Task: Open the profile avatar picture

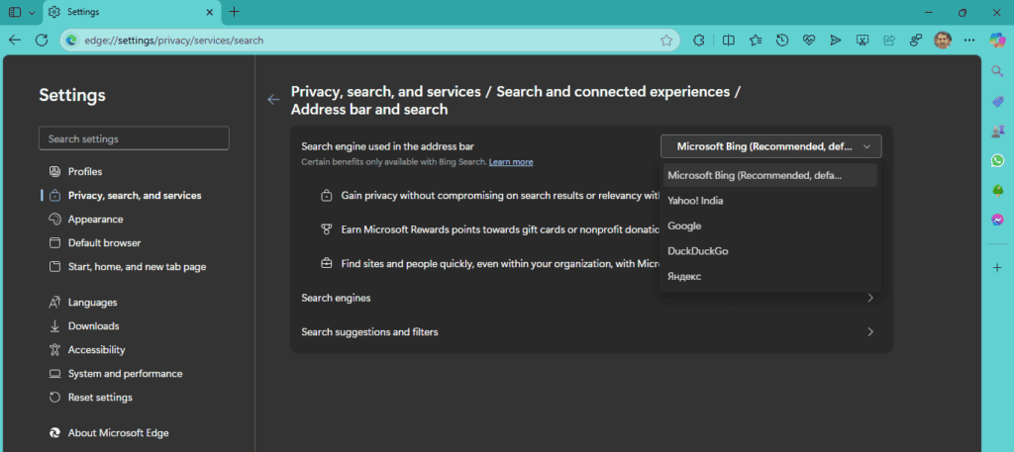Action: tap(943, 40)
